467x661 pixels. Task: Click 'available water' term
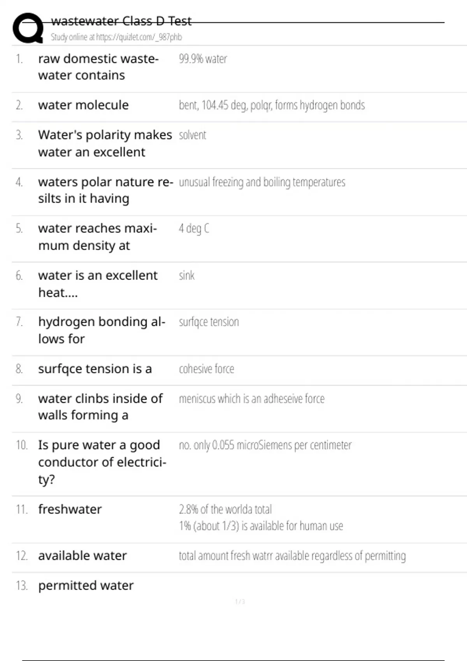pos(83,556)
